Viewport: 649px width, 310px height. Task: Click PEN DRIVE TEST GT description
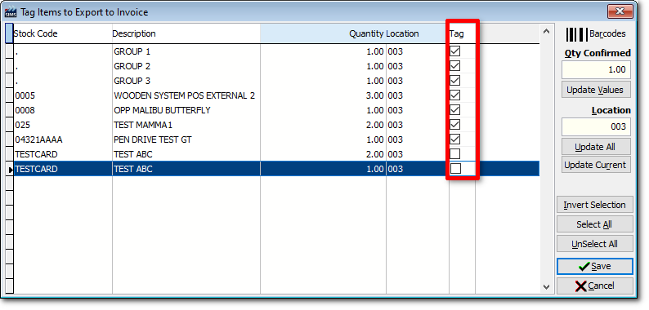[x=186, y=139]
